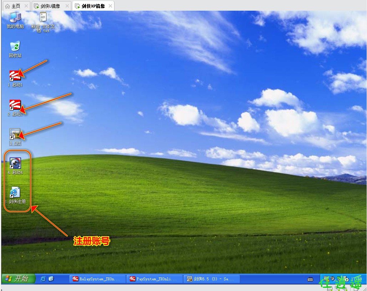The height and width of the screenshot is (291, 367).
Task: Select the My Computer (我的电脑) desktop icon
Action: (x=15, y=20)
